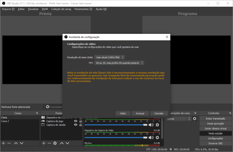Add a new scene with plus icon
The image size is (233, 152).
click(x=3, y=143)
